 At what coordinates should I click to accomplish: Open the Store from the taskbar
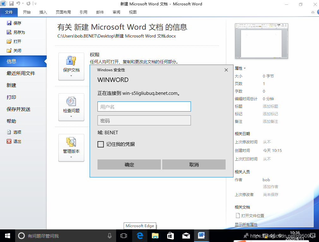click(x=170, y=236)
